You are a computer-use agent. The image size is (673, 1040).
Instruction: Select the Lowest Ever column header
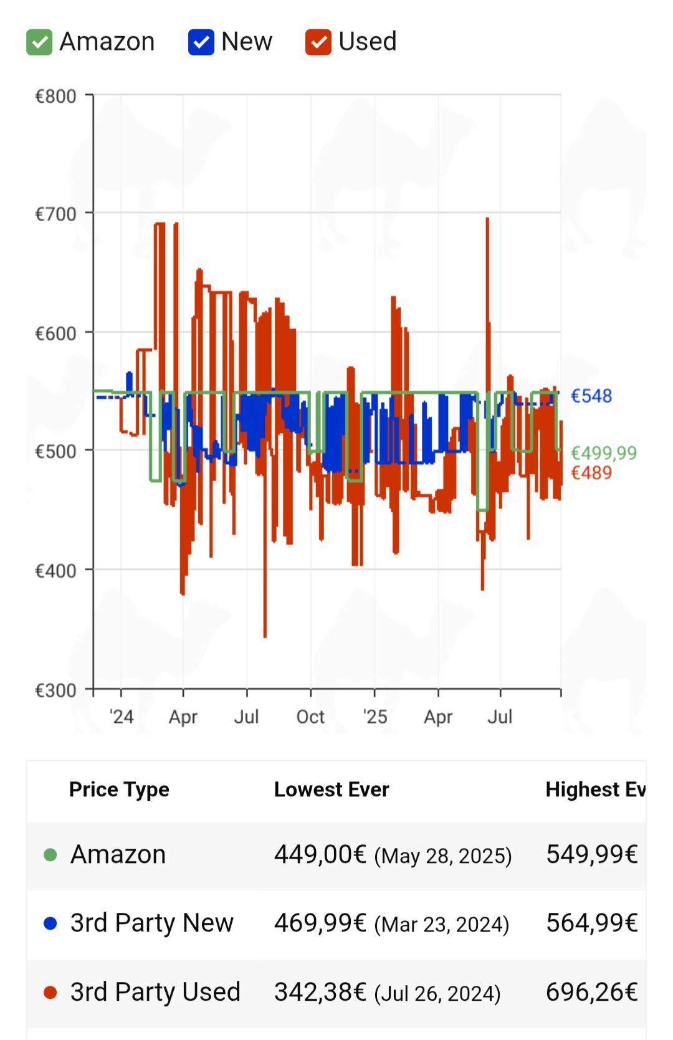coord(332,790)
